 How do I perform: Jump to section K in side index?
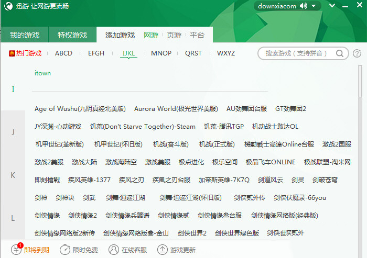pos(13,175)
